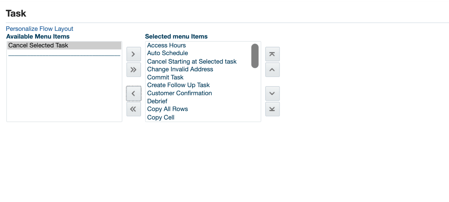Select Cancel Selected Task in available items
Viewport: 449px width, 202px height.
[x=39, y=45]
